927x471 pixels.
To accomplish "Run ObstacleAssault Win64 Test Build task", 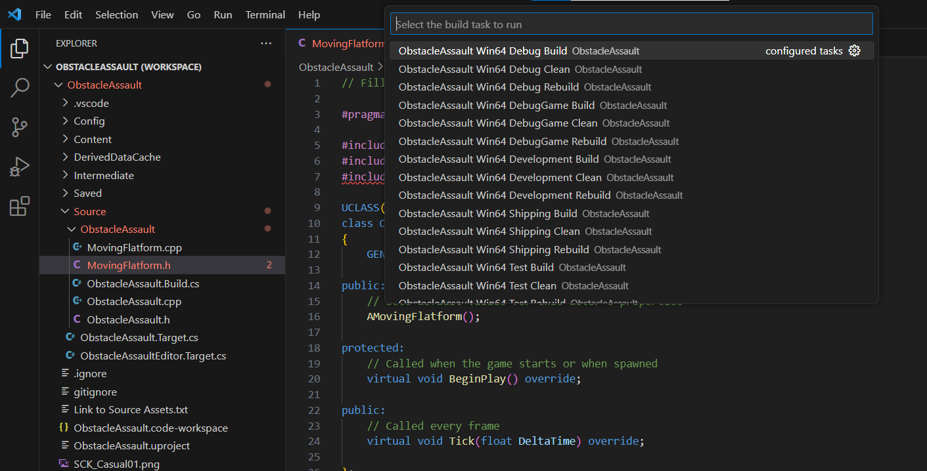I will click(631, 267).
